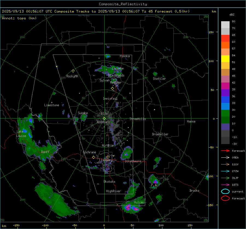The image size is (246, 229).
Task: Click the storm cell northwest of Strathmore
Action: click(127, 153)
